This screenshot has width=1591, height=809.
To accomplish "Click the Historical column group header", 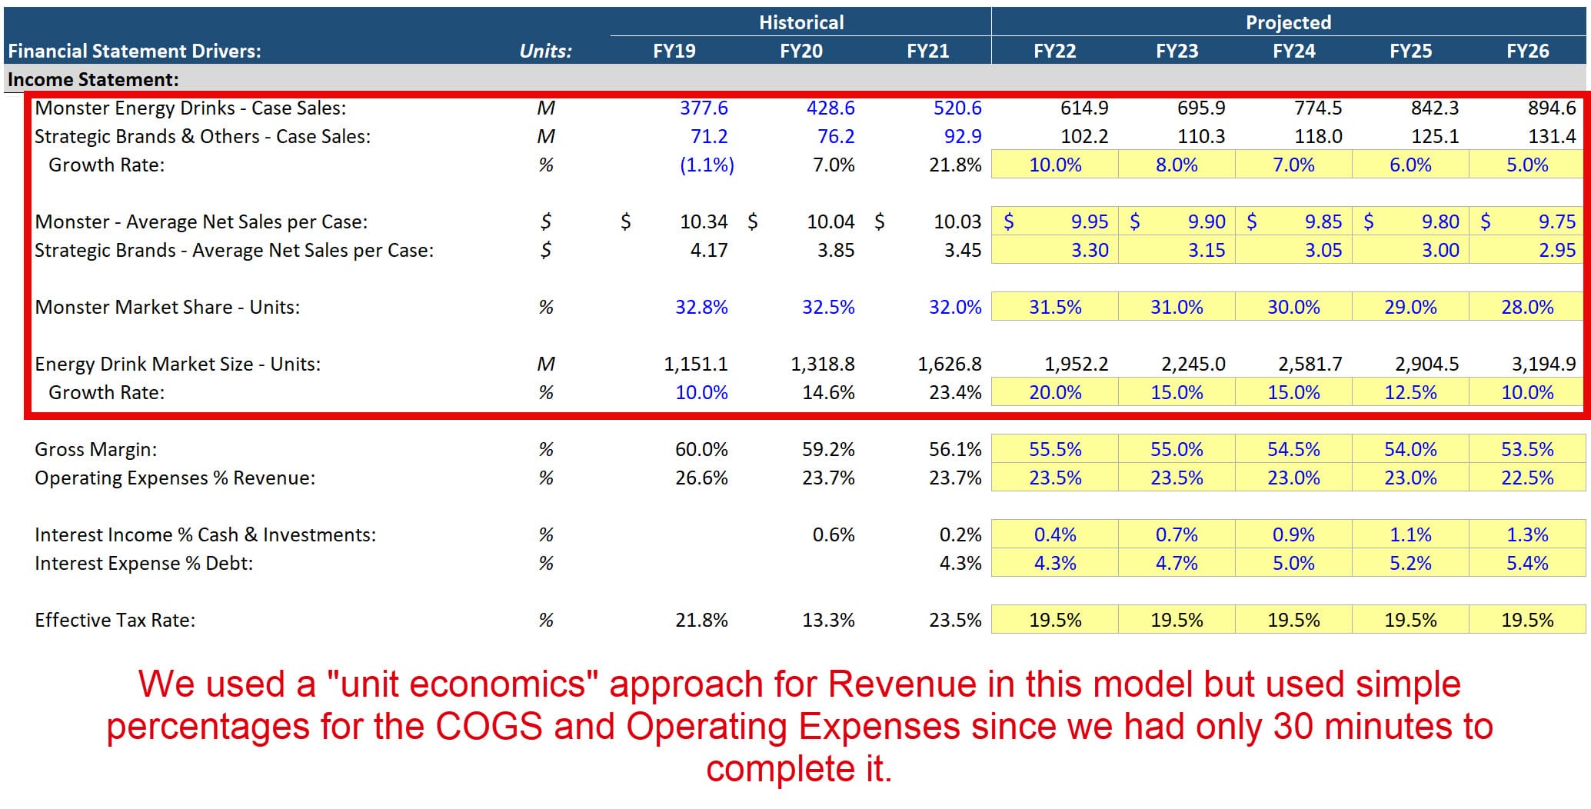I will tap(800, 22).
